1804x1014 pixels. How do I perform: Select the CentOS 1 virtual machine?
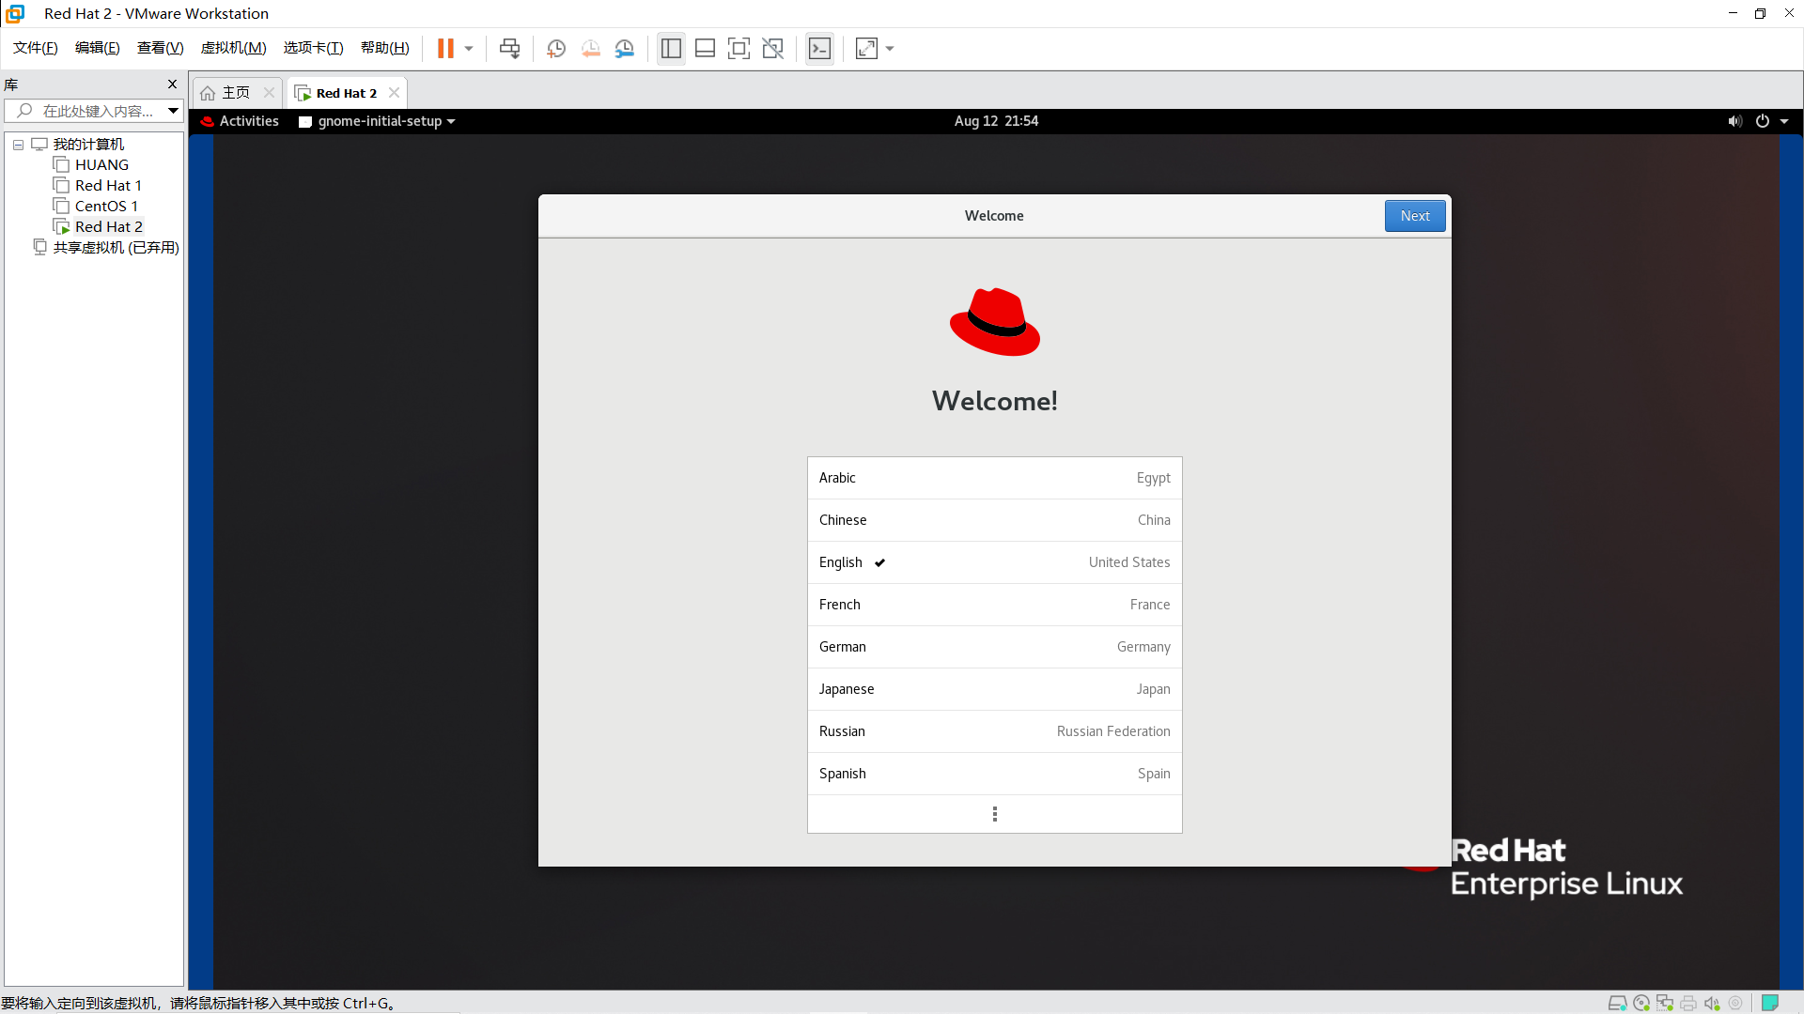(x=106, y=207)
